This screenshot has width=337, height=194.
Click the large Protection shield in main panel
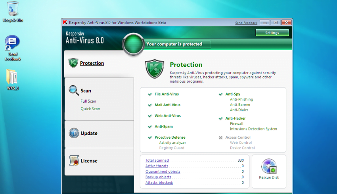[155, 69]
